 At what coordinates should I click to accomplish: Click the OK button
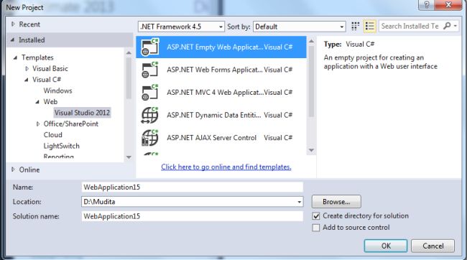[x=385, y=246]
